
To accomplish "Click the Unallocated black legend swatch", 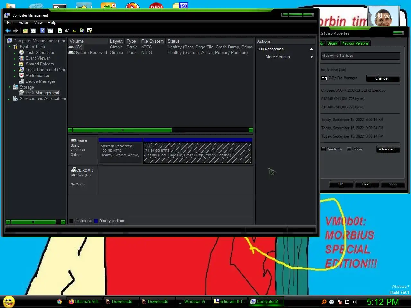I will (71, 221).
